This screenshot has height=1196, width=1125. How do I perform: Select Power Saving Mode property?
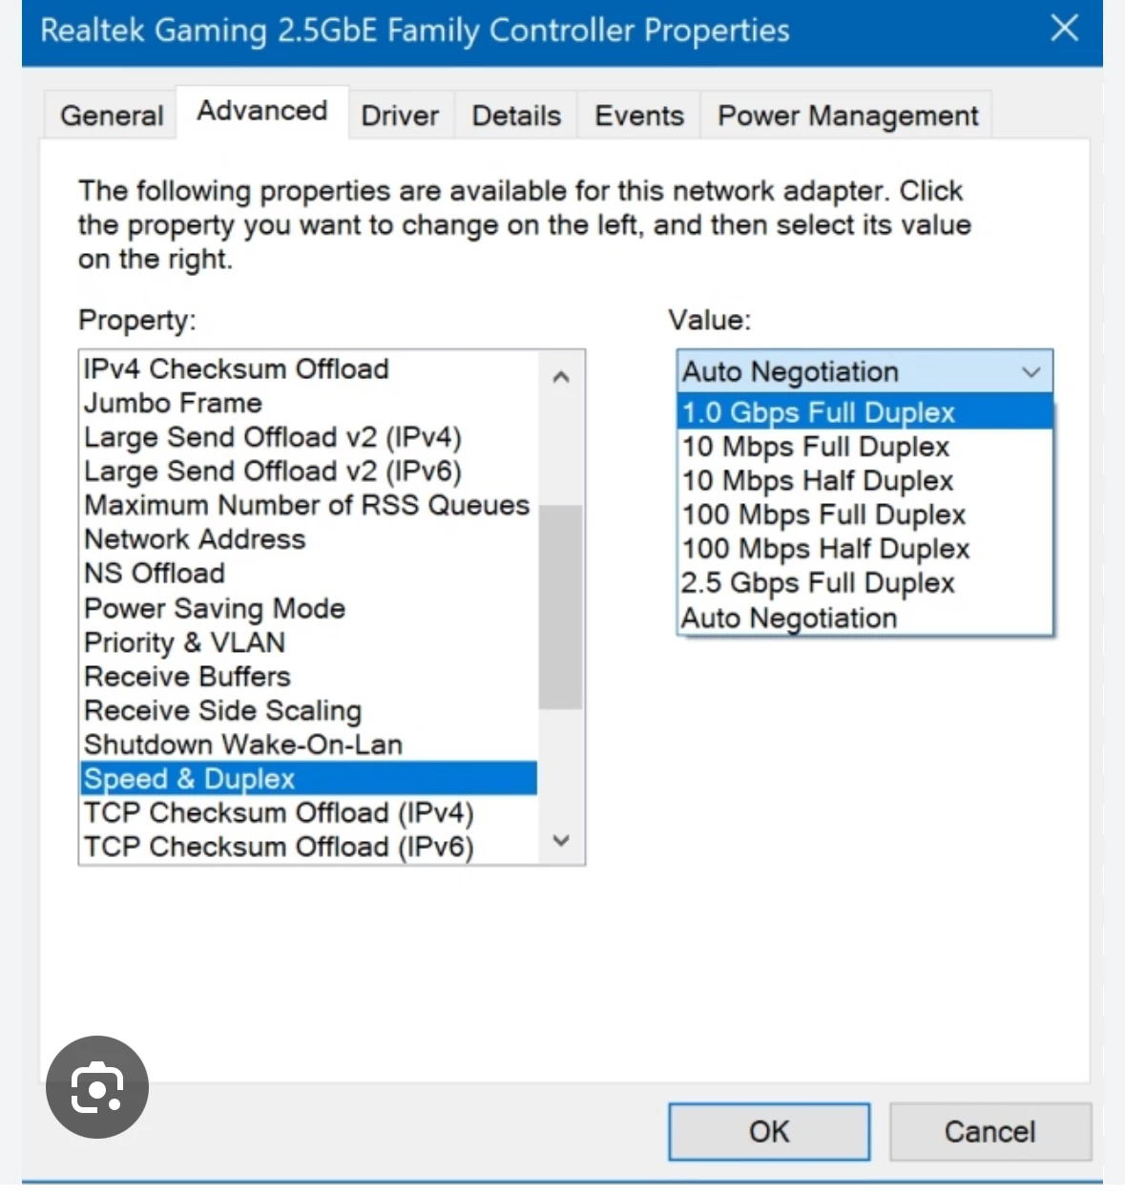309,608
